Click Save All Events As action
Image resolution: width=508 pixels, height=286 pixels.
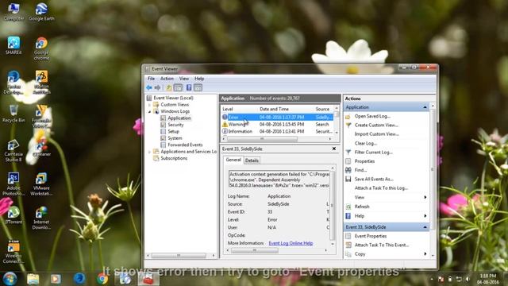(x=374, y=179)
